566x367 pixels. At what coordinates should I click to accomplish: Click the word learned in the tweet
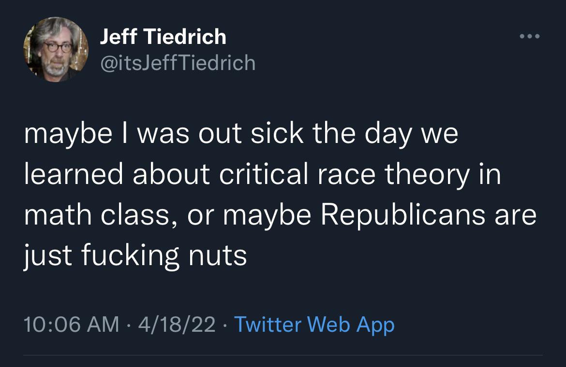(74, 174)
